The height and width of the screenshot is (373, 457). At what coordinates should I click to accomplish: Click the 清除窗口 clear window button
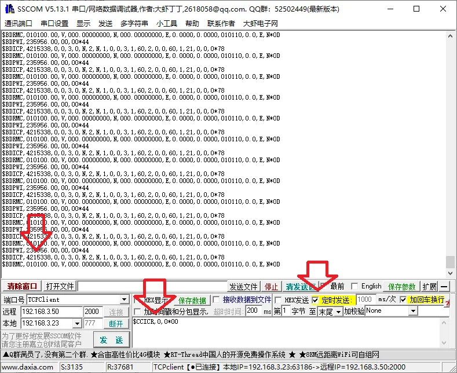point(22,286)
